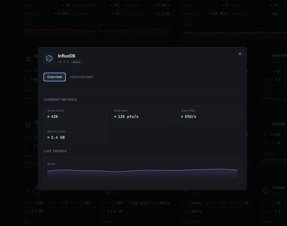Open the Query Rate metric card
The height and width of the screenshot is (226, 287).
pos(209,114)
